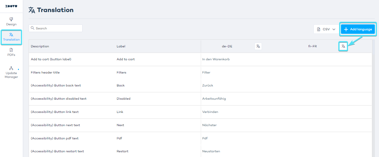The height and width of the screenshot is (157, 379).
Task: Click the CSV dropdown chevron arrow
Action: coord(334,29)
